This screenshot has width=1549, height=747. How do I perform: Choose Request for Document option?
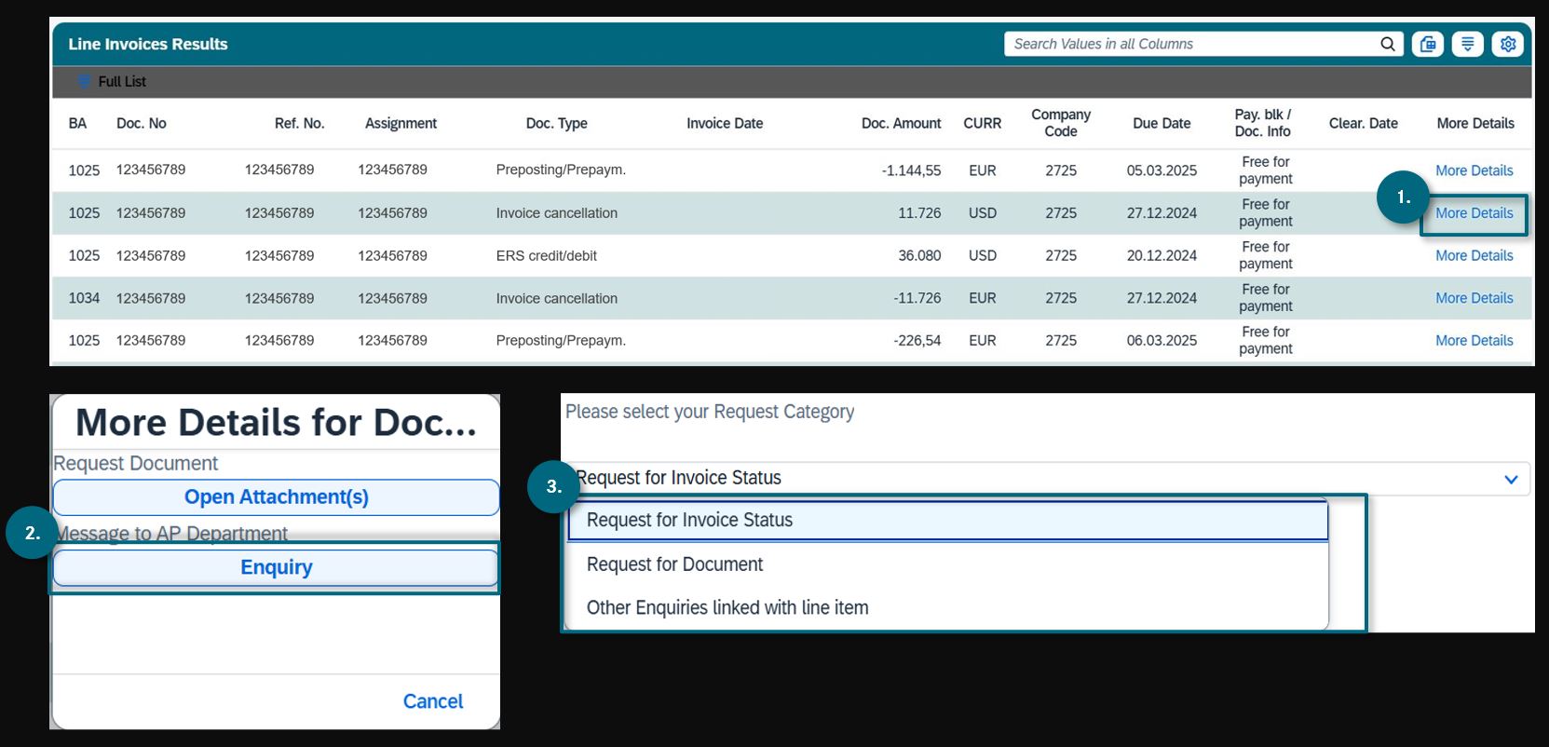coord(674,564)
